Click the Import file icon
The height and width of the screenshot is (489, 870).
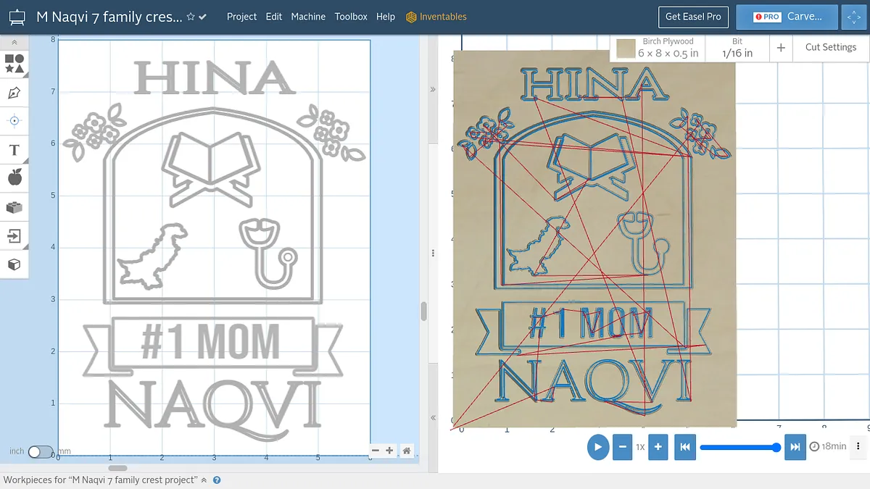click(14, 235)
